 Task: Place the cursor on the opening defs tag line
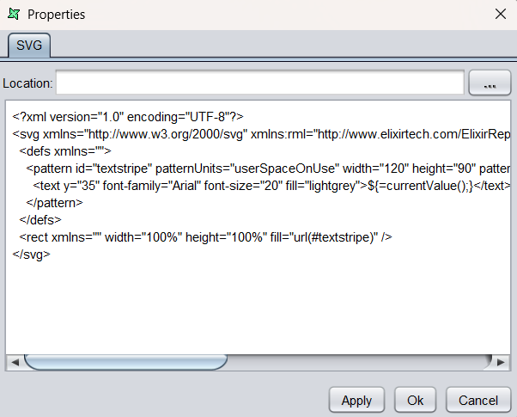pyautogui.click(x=65, y=151)
